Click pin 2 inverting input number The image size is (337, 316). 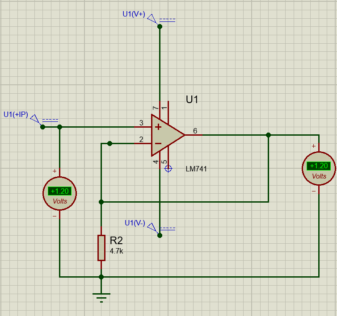[141, 139]
